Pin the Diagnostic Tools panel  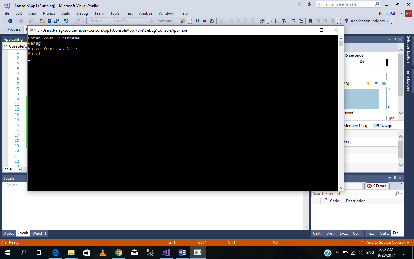pos(395,39)
